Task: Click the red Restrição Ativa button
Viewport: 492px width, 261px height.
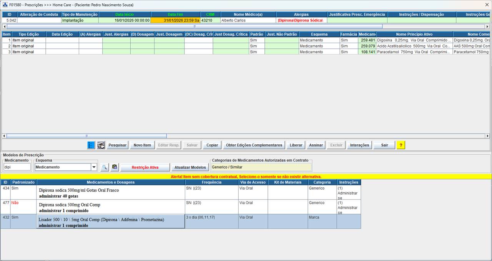Action: pyautogui.click(x=145, y=167)
